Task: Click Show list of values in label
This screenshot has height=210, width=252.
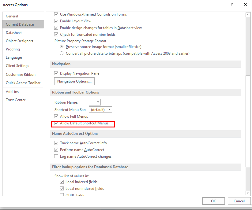Action: point(72,176)
